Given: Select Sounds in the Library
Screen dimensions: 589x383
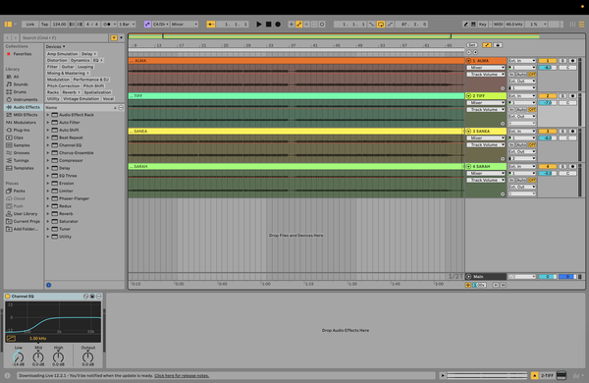Looking at the screenshot, I should [21, 84].
